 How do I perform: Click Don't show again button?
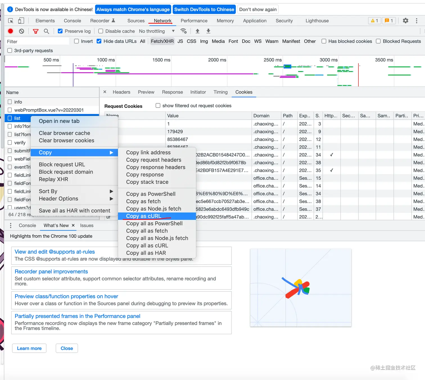[258, 10]
